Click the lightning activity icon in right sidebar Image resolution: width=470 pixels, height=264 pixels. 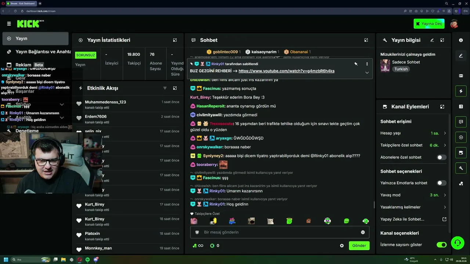click(x=461, y=91)
